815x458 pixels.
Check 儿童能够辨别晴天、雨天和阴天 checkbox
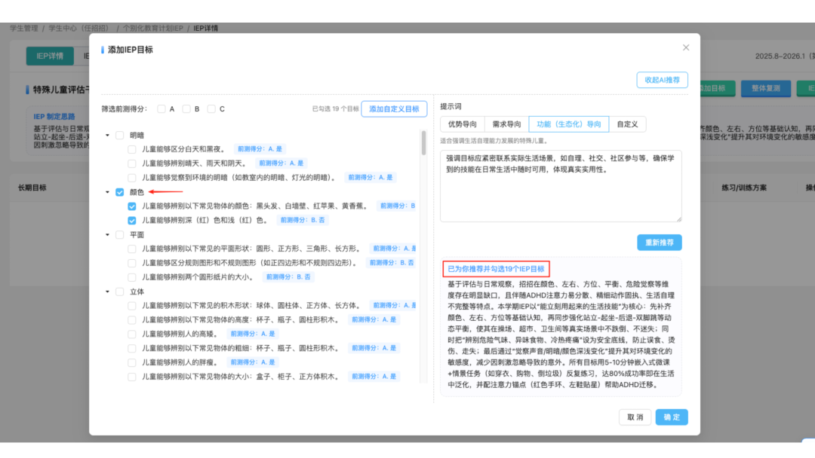[132, 163]
